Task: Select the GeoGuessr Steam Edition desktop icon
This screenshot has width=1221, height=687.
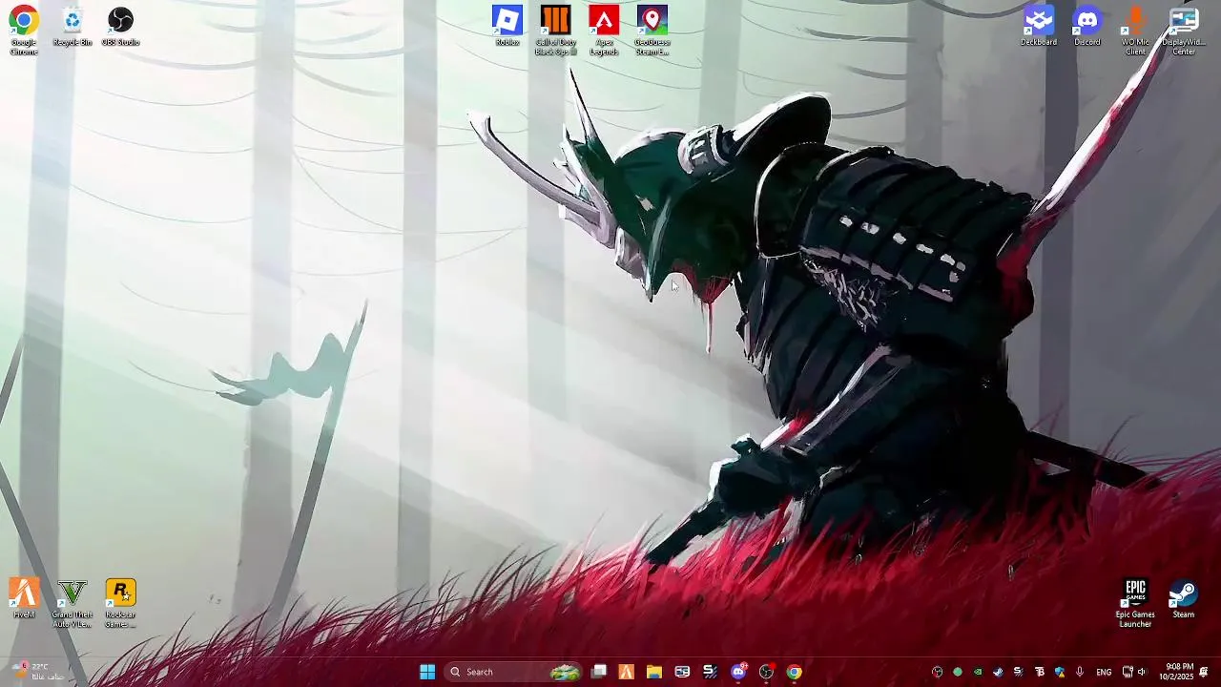Action: tap(652, 31)
